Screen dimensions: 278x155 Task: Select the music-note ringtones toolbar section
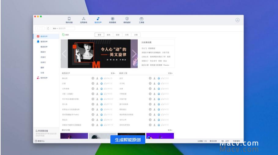[98, 20]
